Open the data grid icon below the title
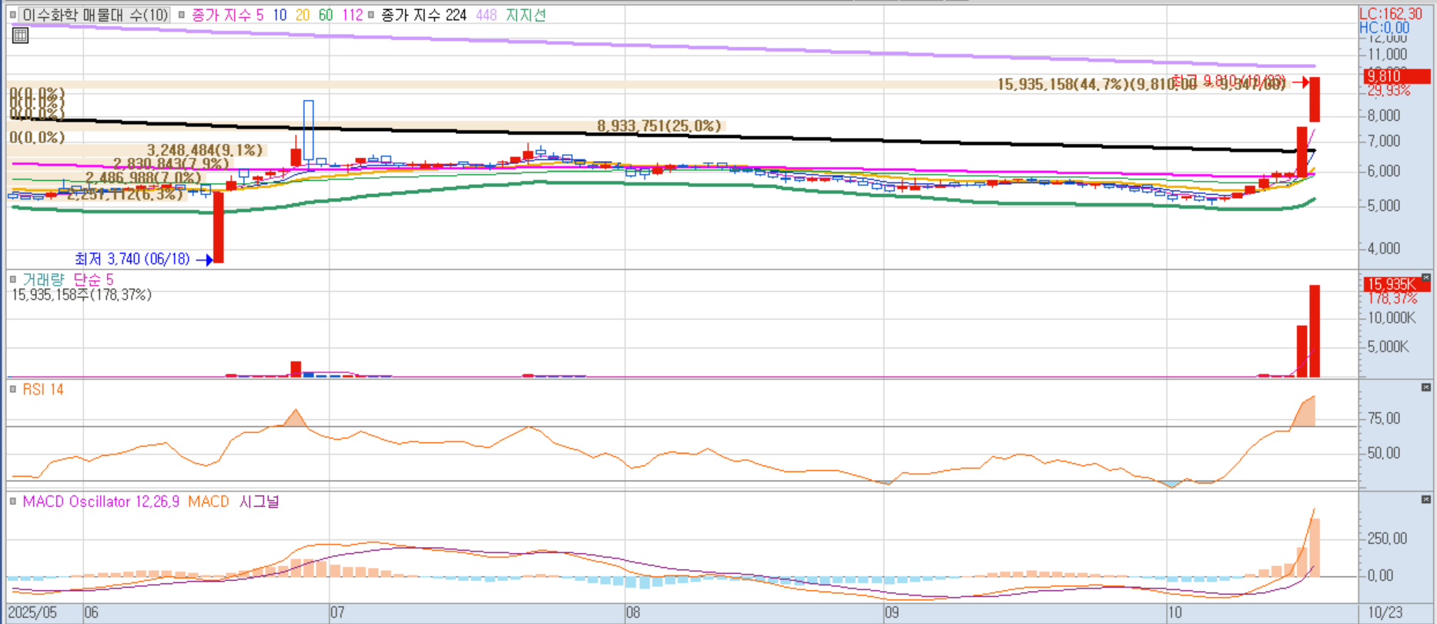This screenshot has width=1437, height=624. coord(21,35)
